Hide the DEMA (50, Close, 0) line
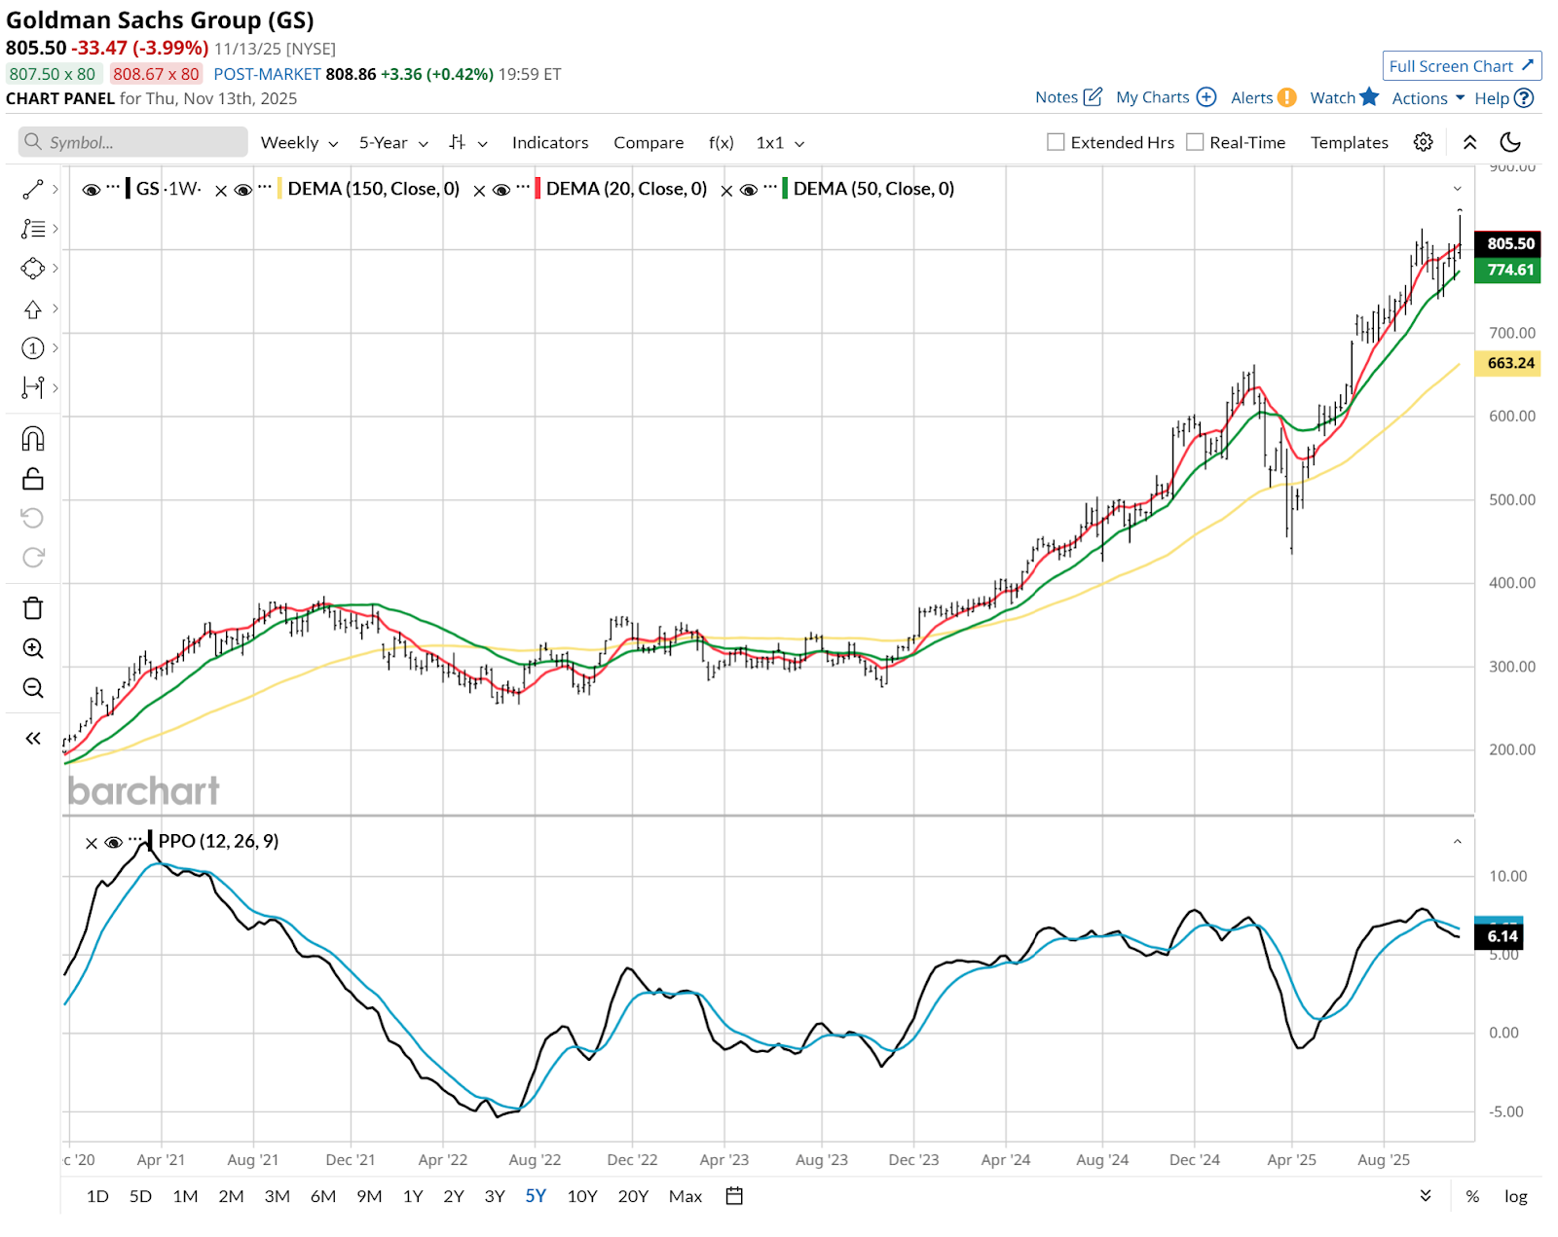 point(749,190)
